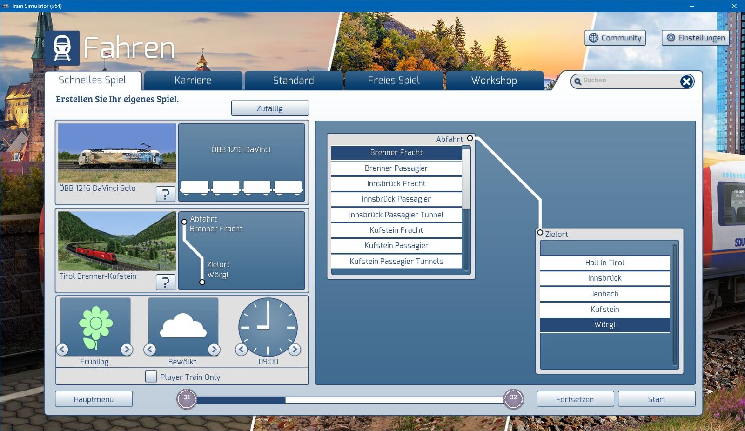Open the Karriere tab

coord(193,80)
